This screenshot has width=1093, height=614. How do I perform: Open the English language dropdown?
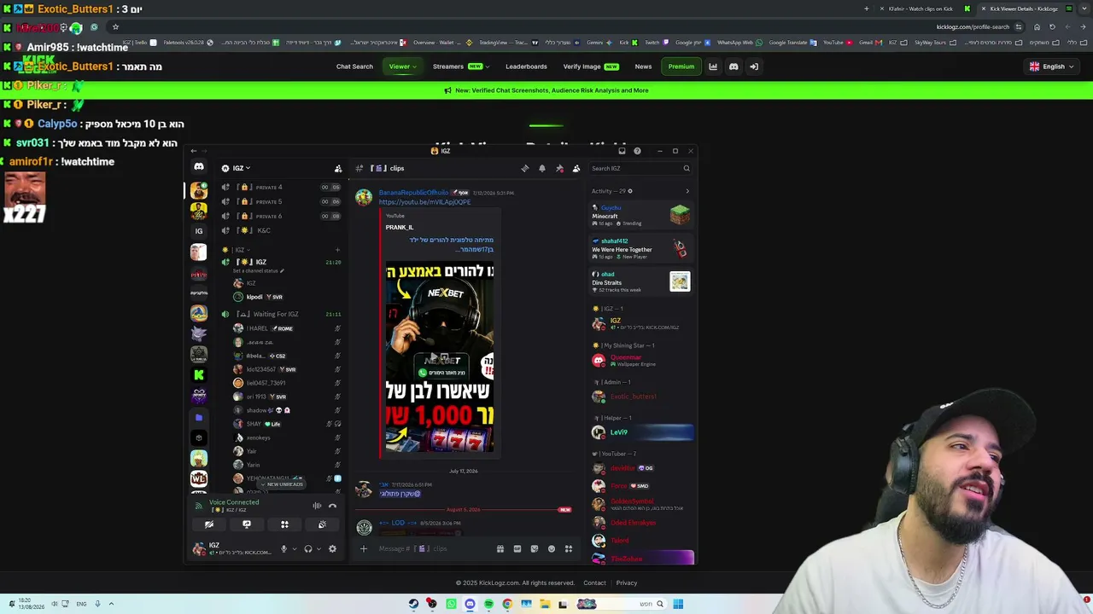pos(1052,67)
